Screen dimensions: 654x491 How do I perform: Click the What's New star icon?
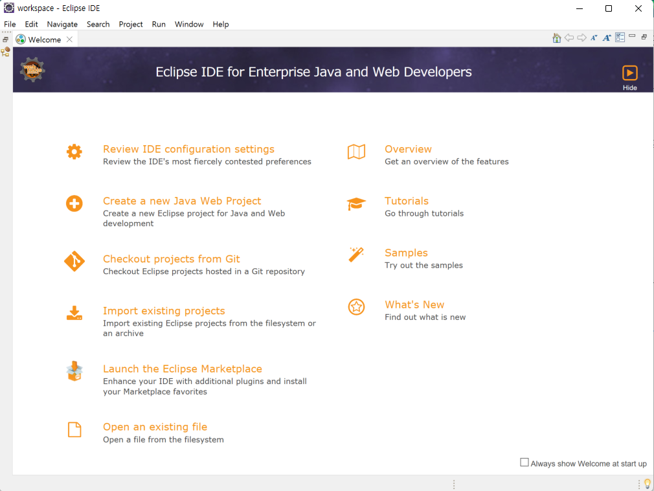[356, 307]
